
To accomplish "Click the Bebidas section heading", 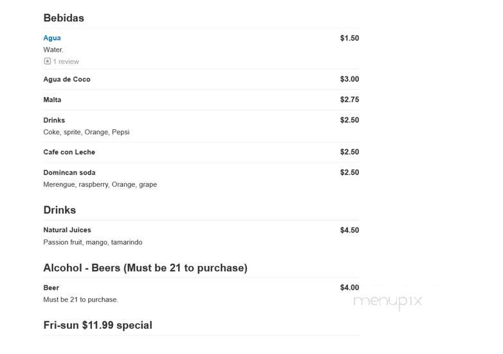I will click(x=64, y=18).
